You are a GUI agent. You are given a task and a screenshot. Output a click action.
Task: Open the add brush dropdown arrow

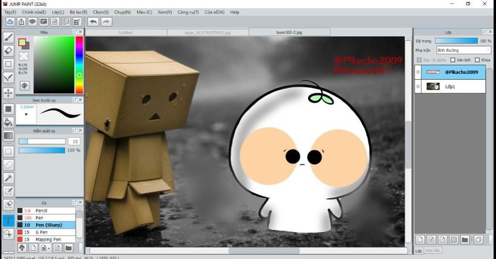(49, 248)
